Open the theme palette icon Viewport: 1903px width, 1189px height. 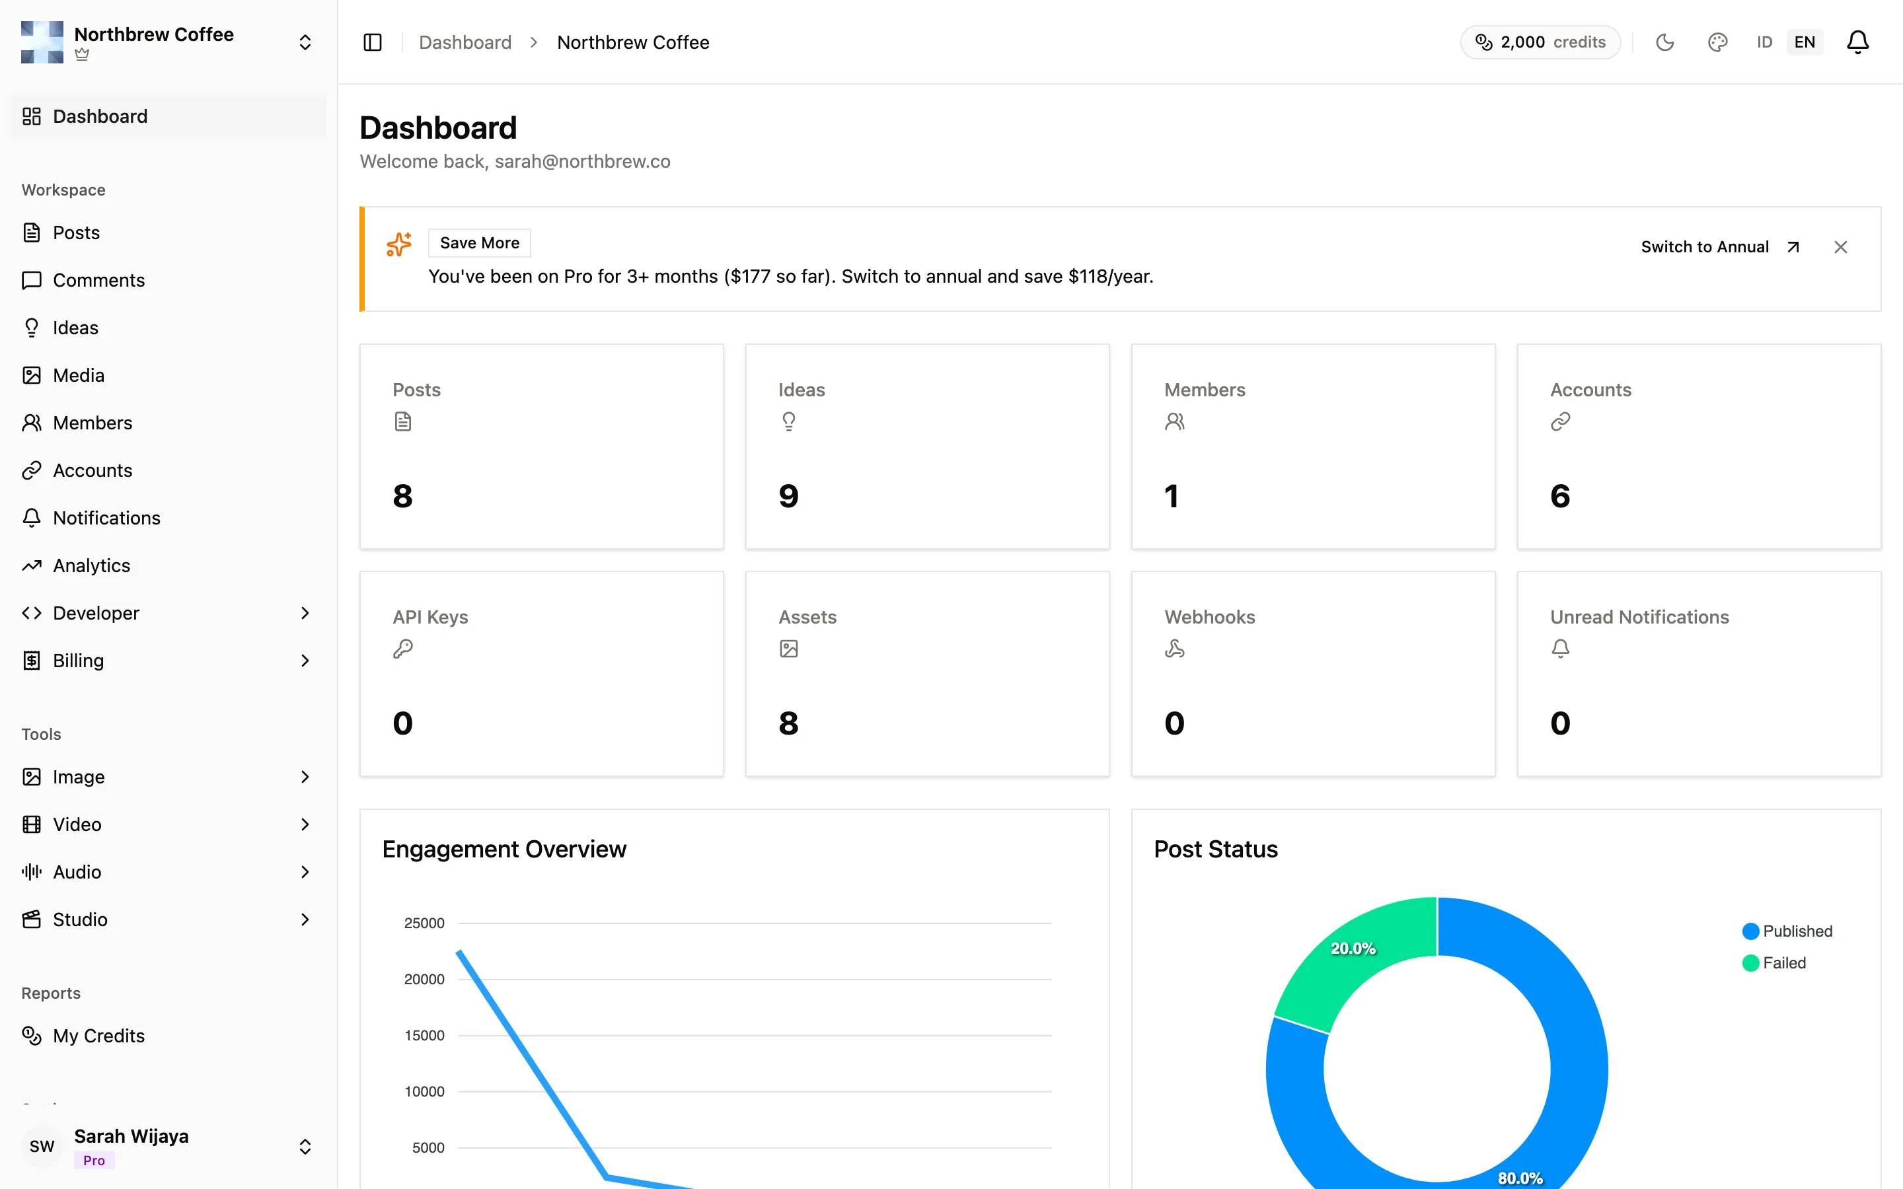(1717, 42)
